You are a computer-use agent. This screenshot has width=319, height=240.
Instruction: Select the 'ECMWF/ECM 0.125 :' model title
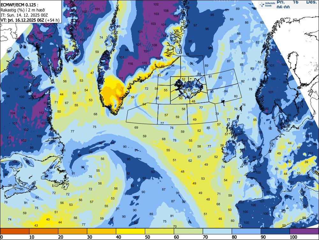(19, 5)
